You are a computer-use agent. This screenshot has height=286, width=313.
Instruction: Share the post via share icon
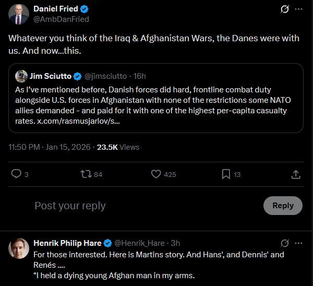tap(295, 174)
